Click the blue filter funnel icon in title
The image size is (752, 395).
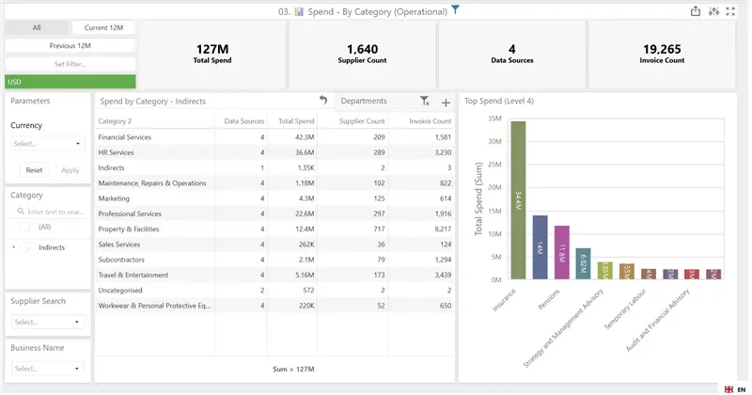[x=455, y=9]
